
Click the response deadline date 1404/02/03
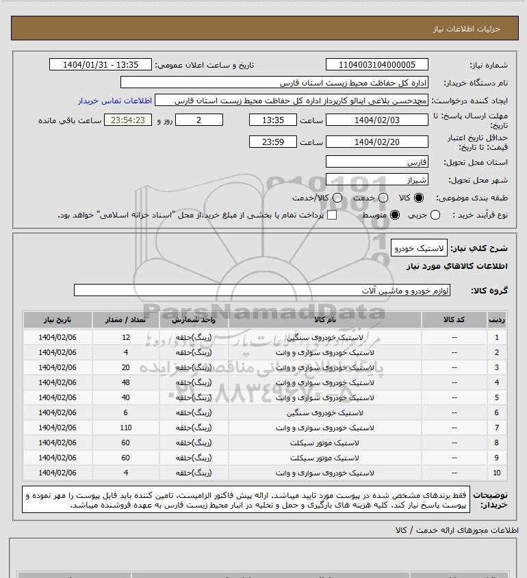click(377, 120)
